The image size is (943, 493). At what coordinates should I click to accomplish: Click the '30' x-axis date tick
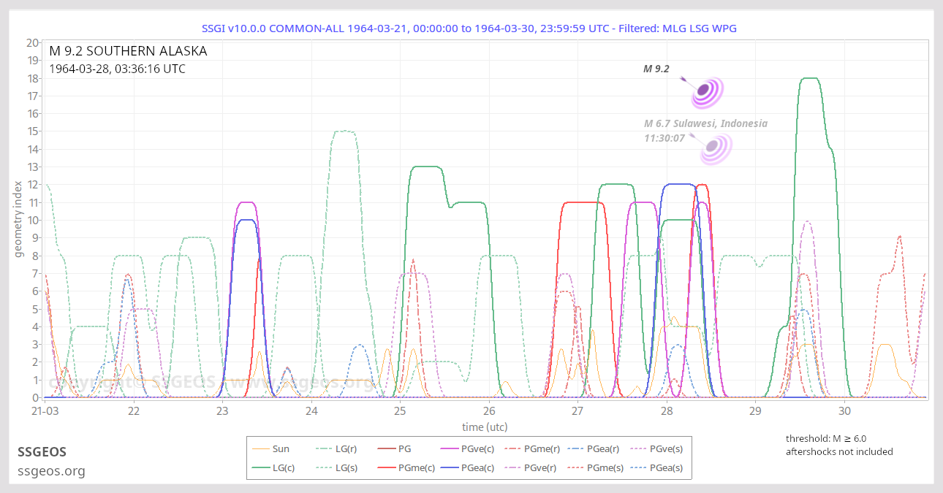844,411
